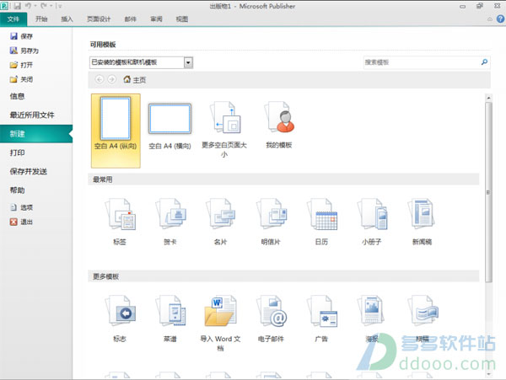The image size is (506, 380).
Task: Choose the 新闻稿 template category
Action: tap(423, 222)
